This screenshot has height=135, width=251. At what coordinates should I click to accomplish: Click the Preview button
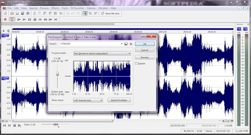145,57
